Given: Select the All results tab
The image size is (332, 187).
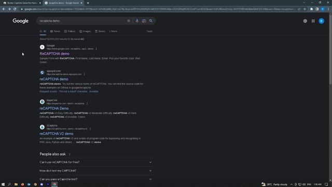Looking at the screenshot, I should click(43, 31).
